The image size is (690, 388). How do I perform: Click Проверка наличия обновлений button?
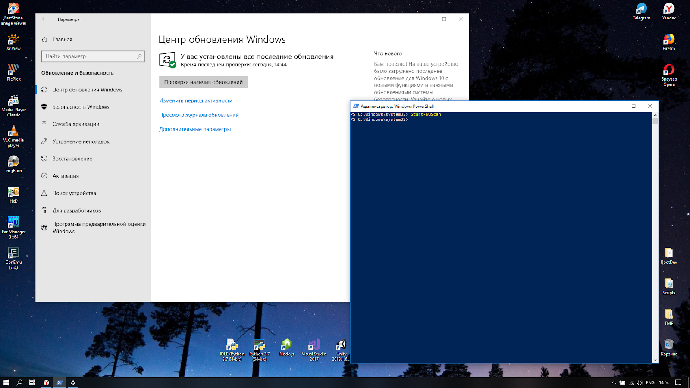tap(203, 82)
